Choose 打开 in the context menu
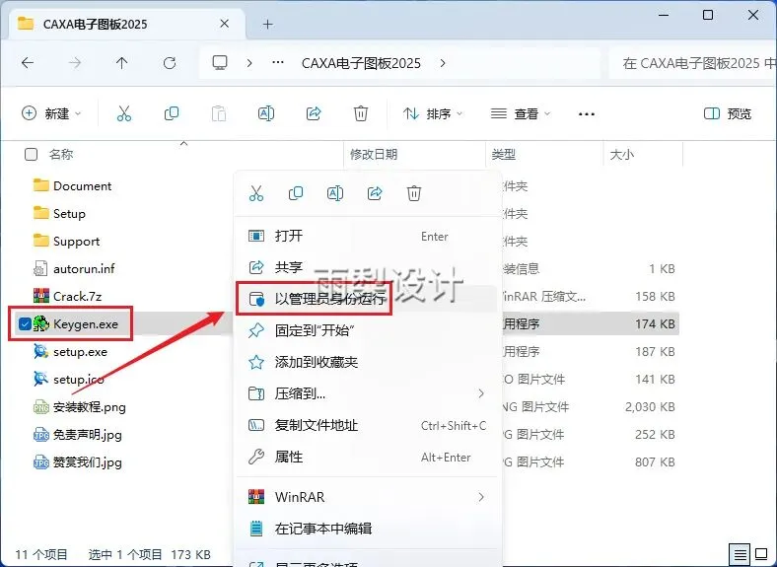This screenshot has width=777, height=567. click(367, 236)
